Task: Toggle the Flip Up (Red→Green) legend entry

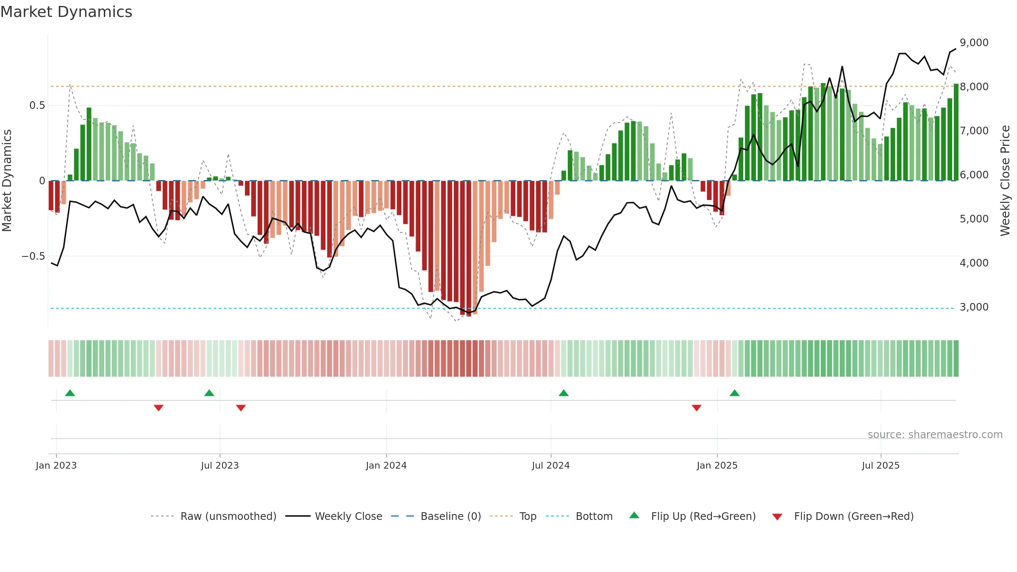Action: (x=692, y=516)
